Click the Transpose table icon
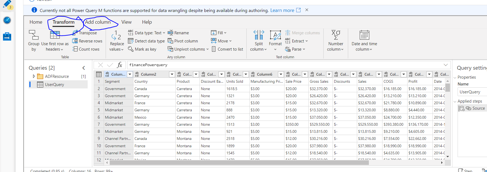The width and height of the screenshot is (487, 172). [75, 33]
